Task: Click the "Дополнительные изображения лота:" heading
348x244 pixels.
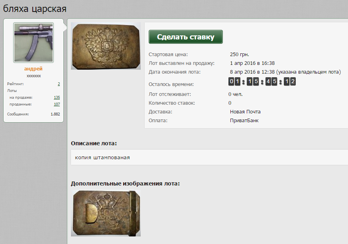Action: 125,183
